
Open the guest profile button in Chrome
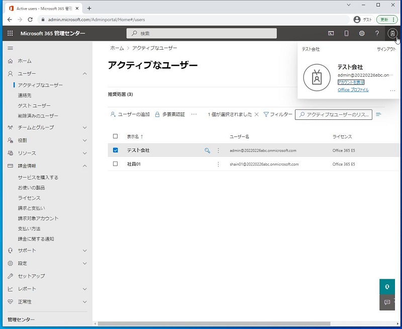pyautogui.click(x=363, y=20)
